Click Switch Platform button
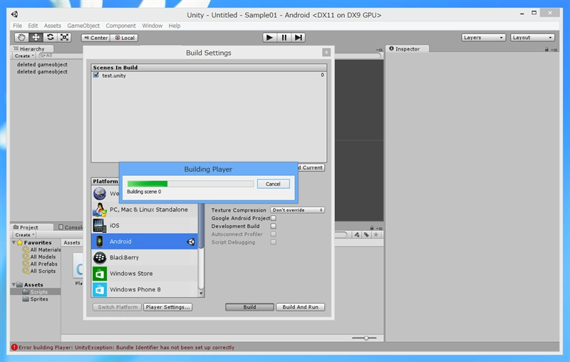570x362 pixels. point(118,307)
